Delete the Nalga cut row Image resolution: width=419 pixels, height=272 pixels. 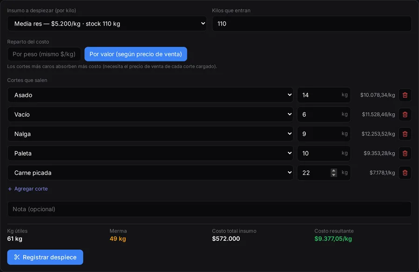(405, 134)
